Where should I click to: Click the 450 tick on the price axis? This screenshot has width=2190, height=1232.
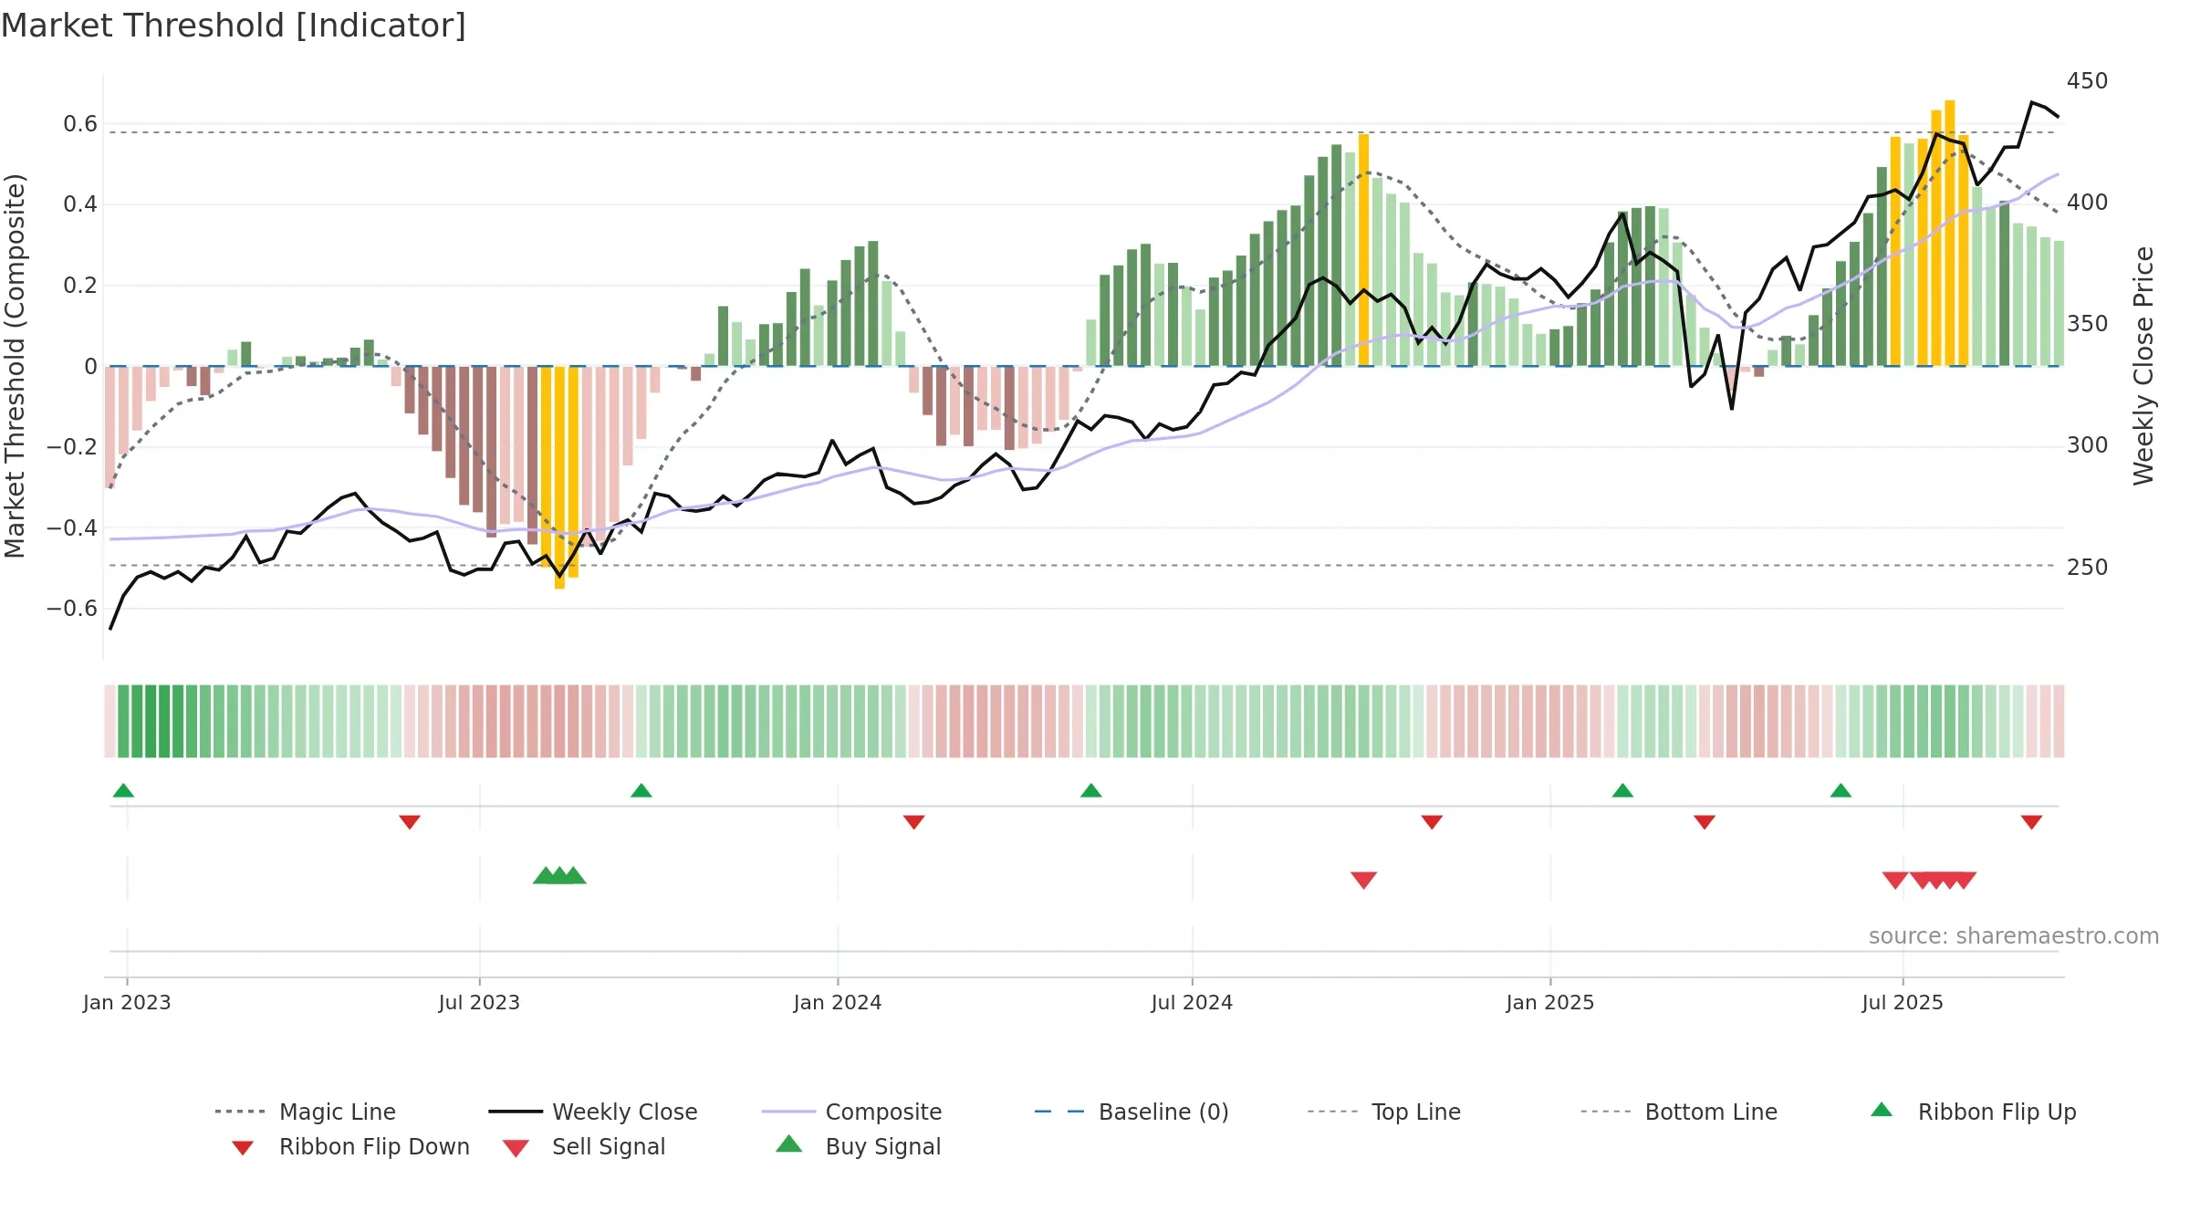tap(2088, 81)
